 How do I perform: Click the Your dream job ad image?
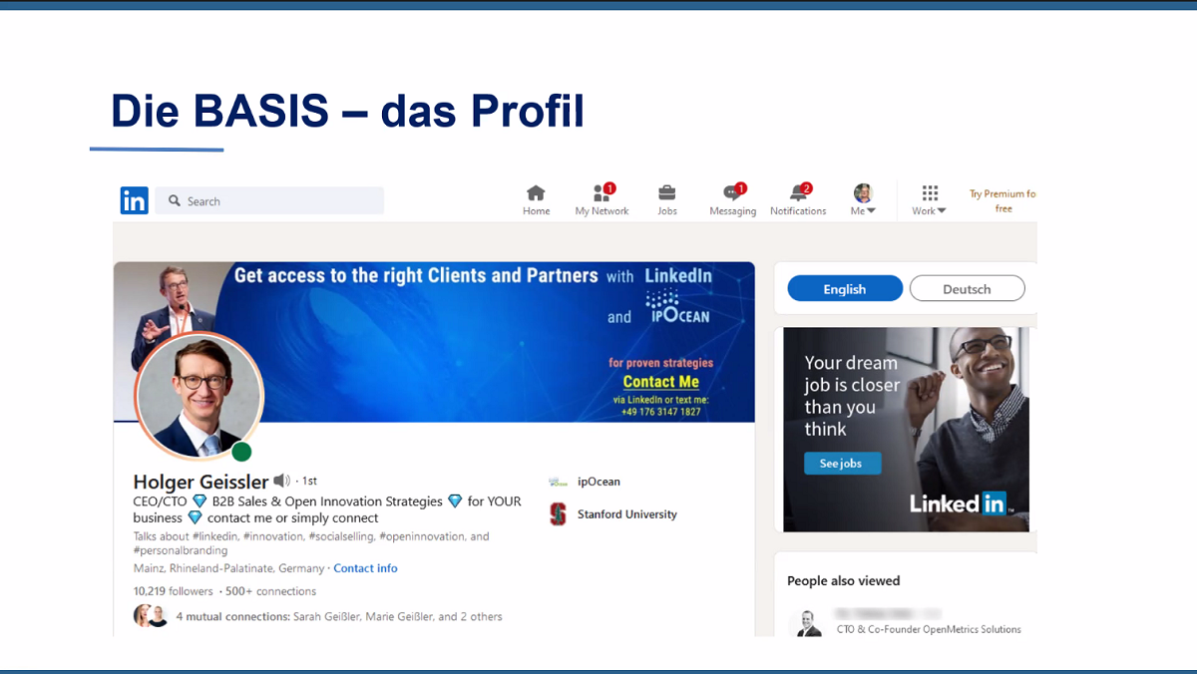906,430
